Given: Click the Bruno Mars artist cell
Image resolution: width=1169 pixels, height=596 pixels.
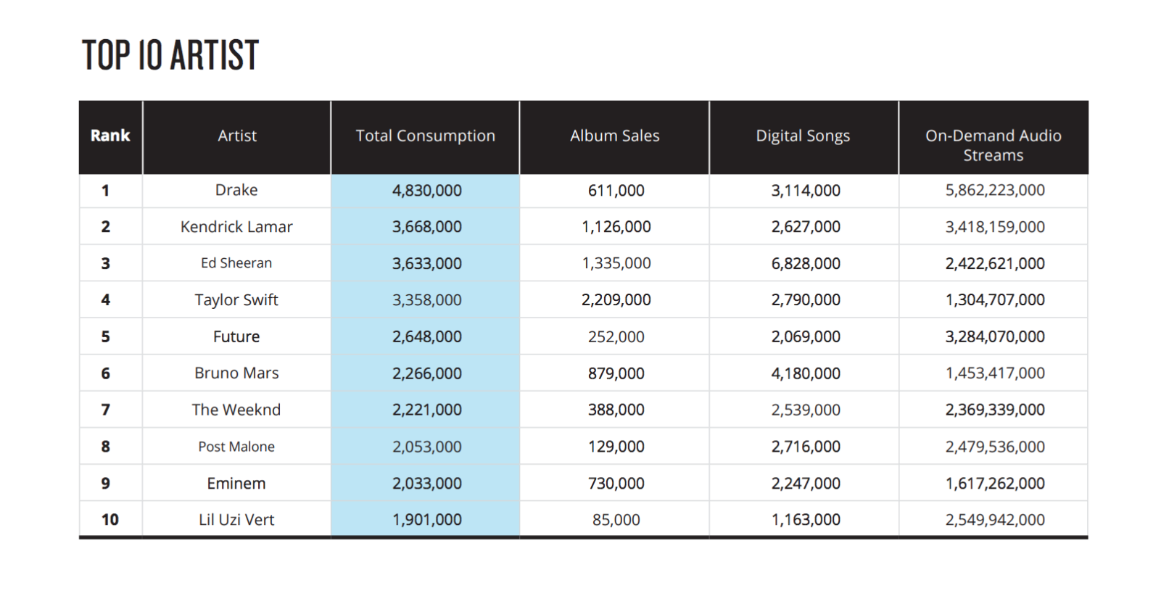Looking at the screenshot, I should (236, 373).
